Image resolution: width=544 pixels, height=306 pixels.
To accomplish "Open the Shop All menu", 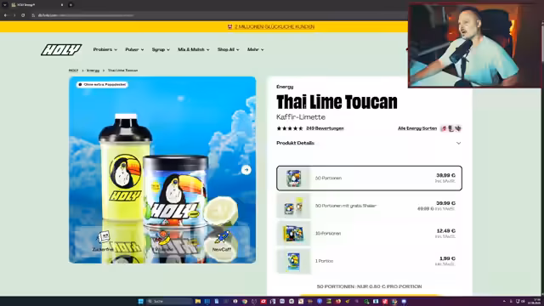I will 229,49.
